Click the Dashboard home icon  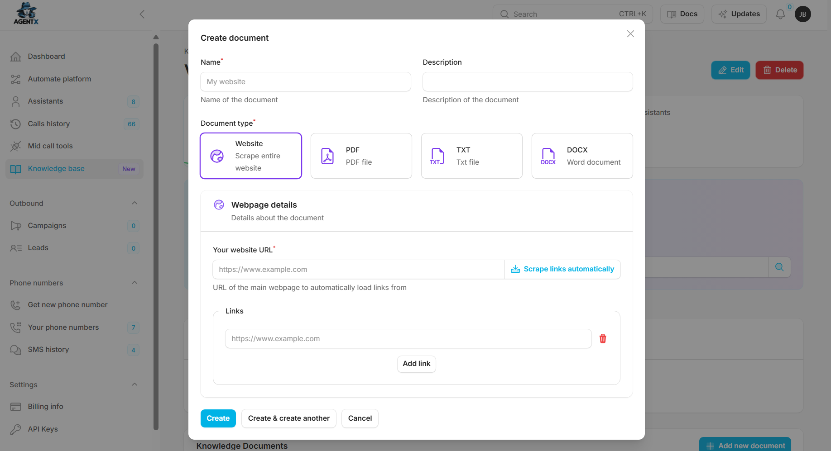tap(16, 57)
